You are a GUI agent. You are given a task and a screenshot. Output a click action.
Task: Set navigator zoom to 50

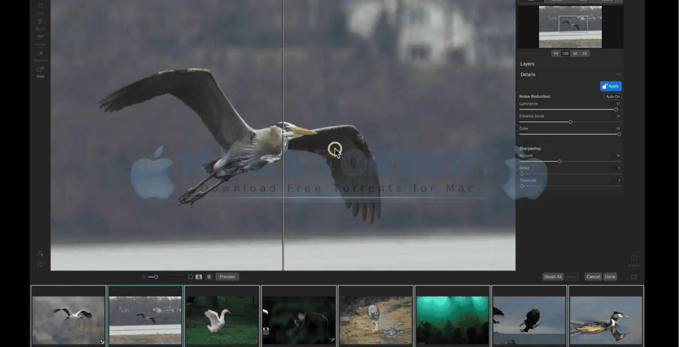(575, 53)
